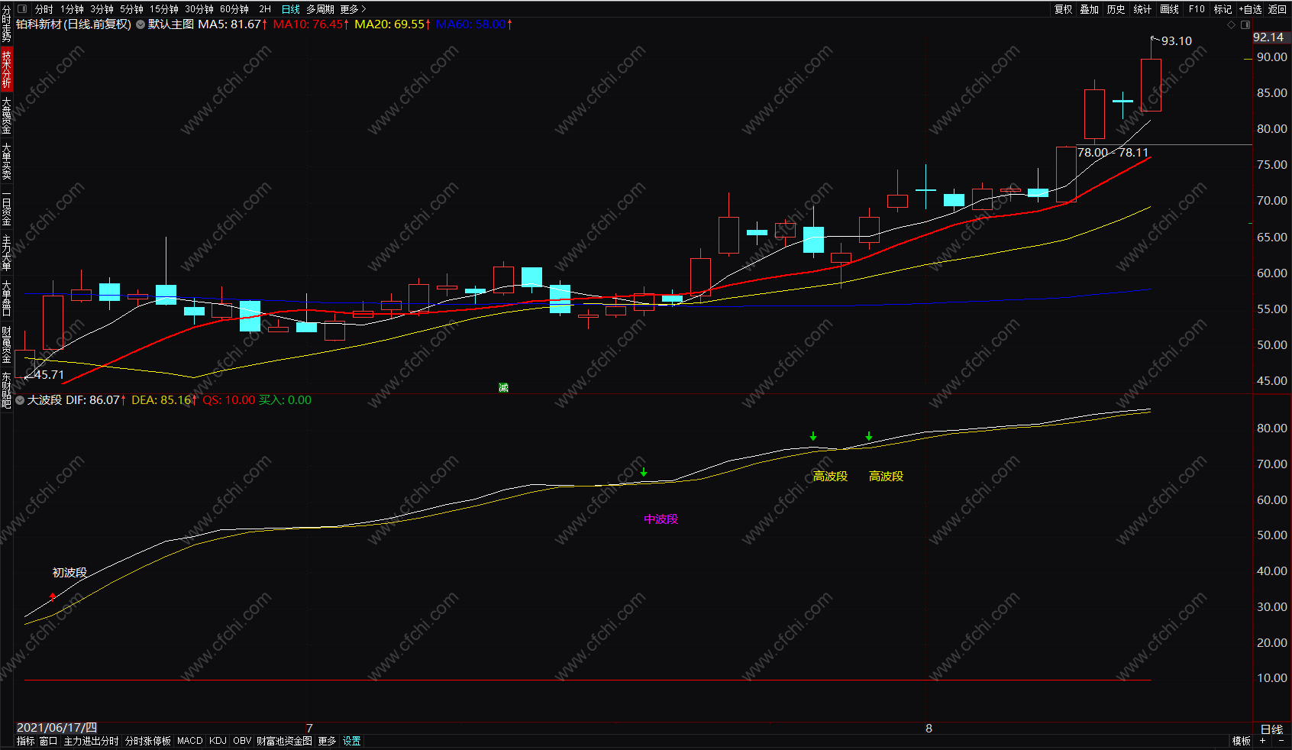Open F10 company info
Image resolution: width=1292 pixels, height=750 pixels.
1197,9
